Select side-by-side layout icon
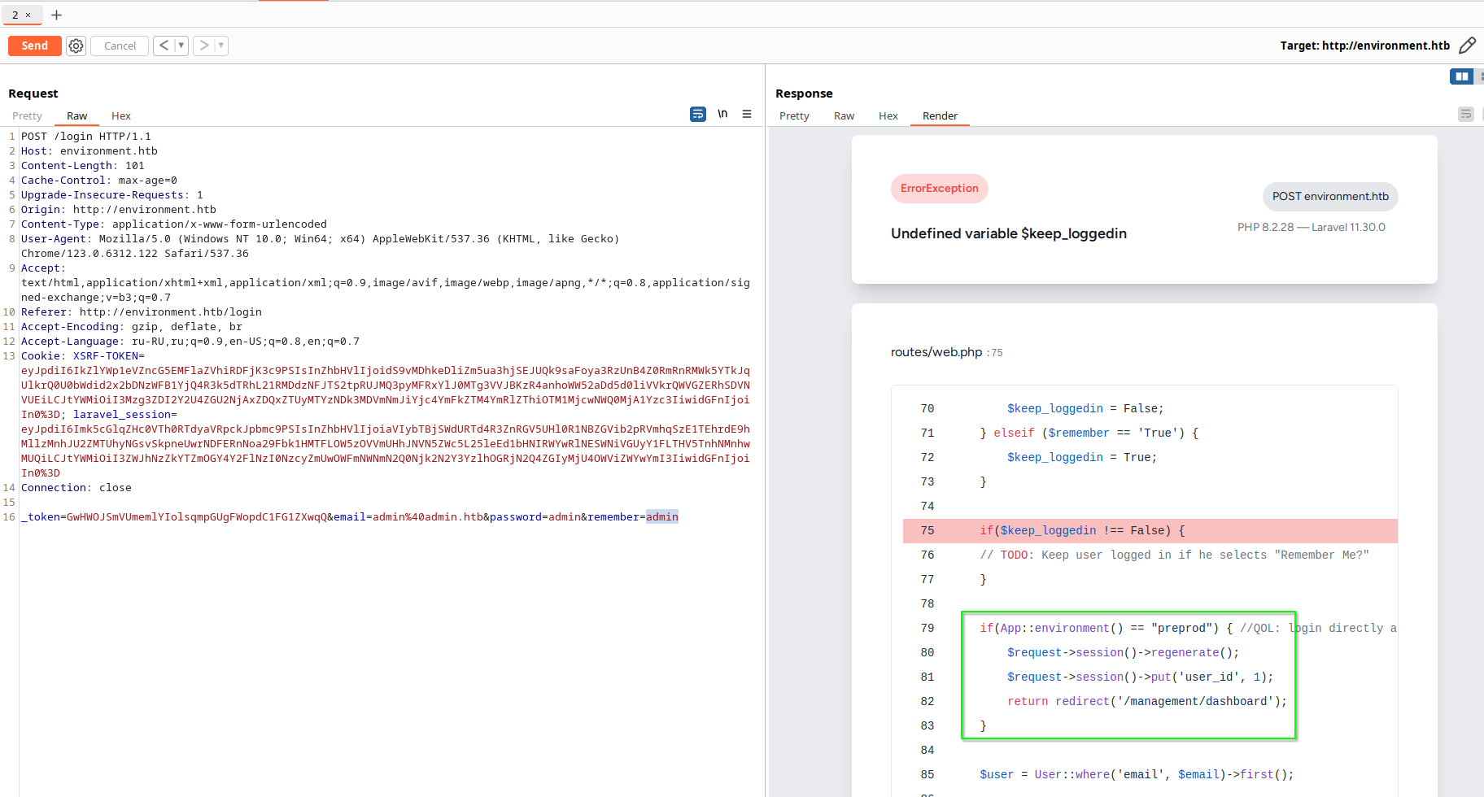 coord(1462,76)
